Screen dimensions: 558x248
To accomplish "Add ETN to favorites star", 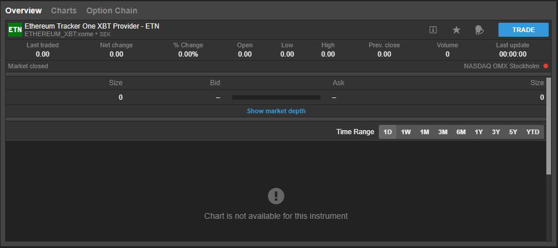I will click(456, 30).
